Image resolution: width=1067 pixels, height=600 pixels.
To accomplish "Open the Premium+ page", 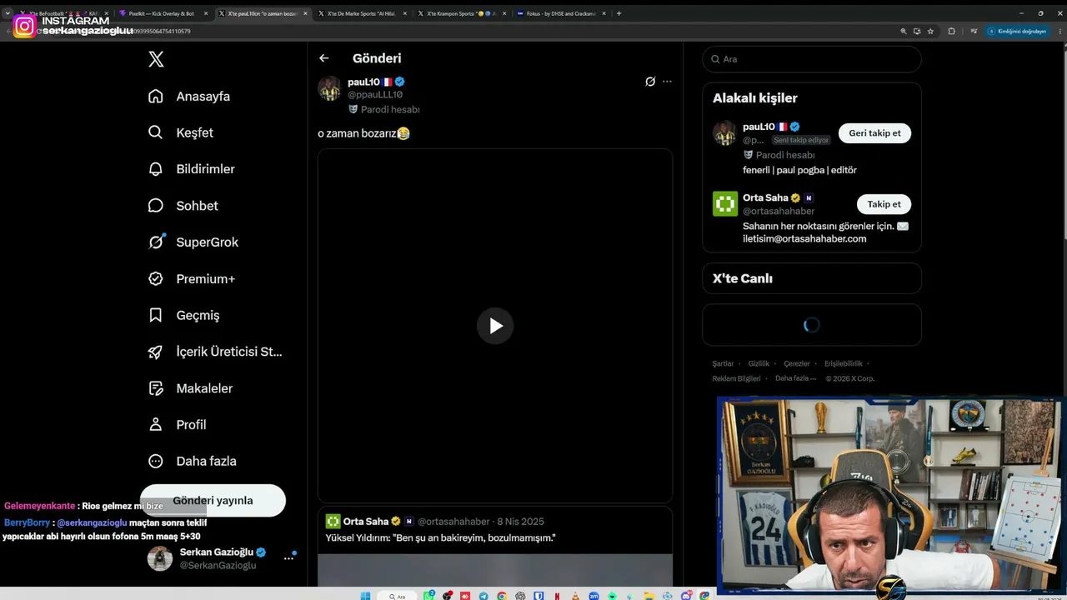I will tap(192, 278).
